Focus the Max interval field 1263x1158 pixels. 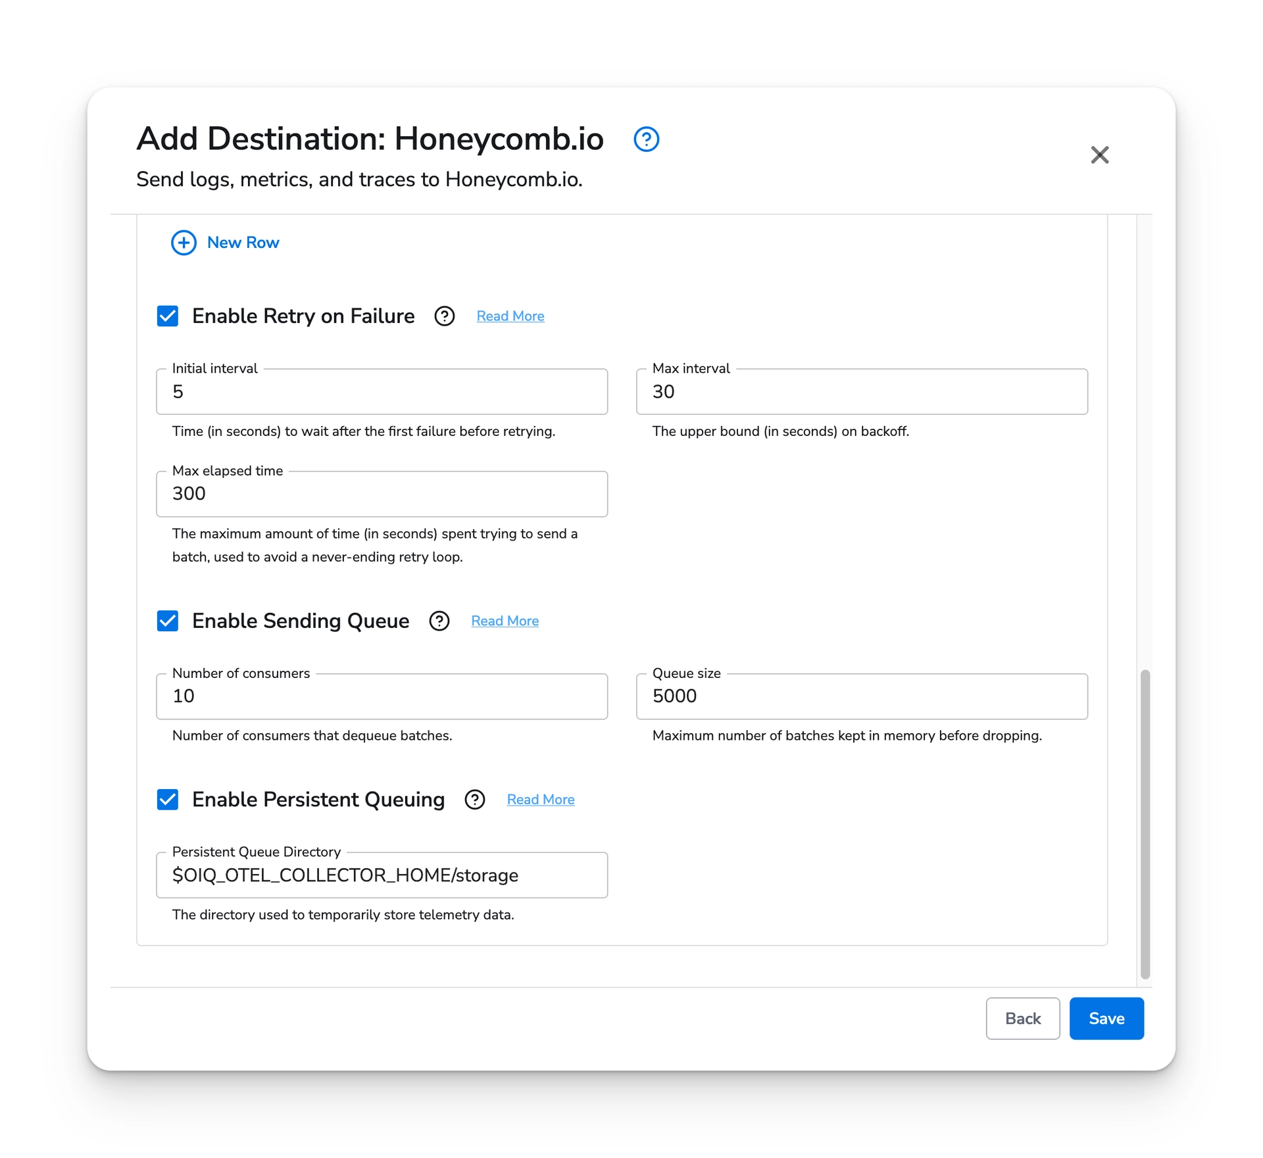point(861,392)
